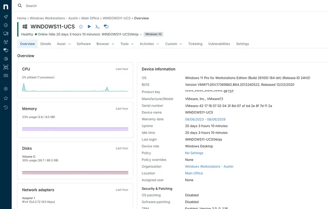Go to Home in the breadcrumb
Viewport: 328px width, 209px height.
[22, 18]
